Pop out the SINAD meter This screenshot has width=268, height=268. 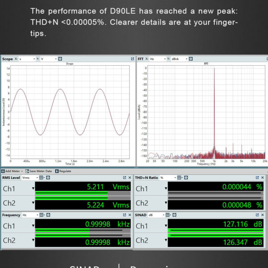[257, 215]
